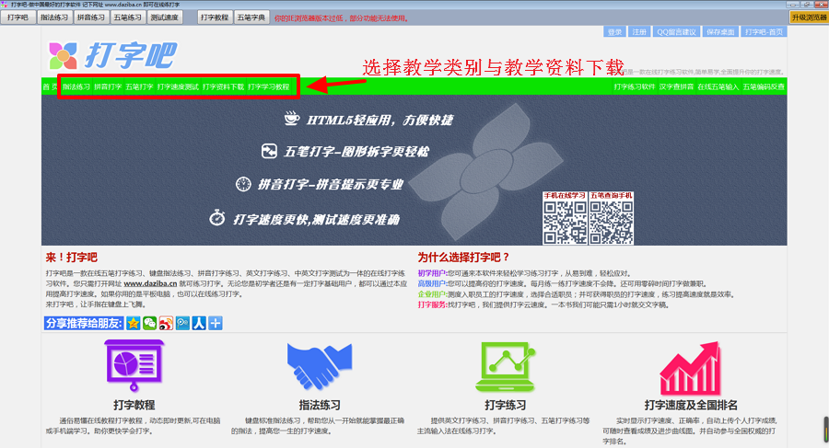Screen dimensions: 829x448
Task: Select 打字资料下载 in the green nav bar
Action: tap(223, 86)
